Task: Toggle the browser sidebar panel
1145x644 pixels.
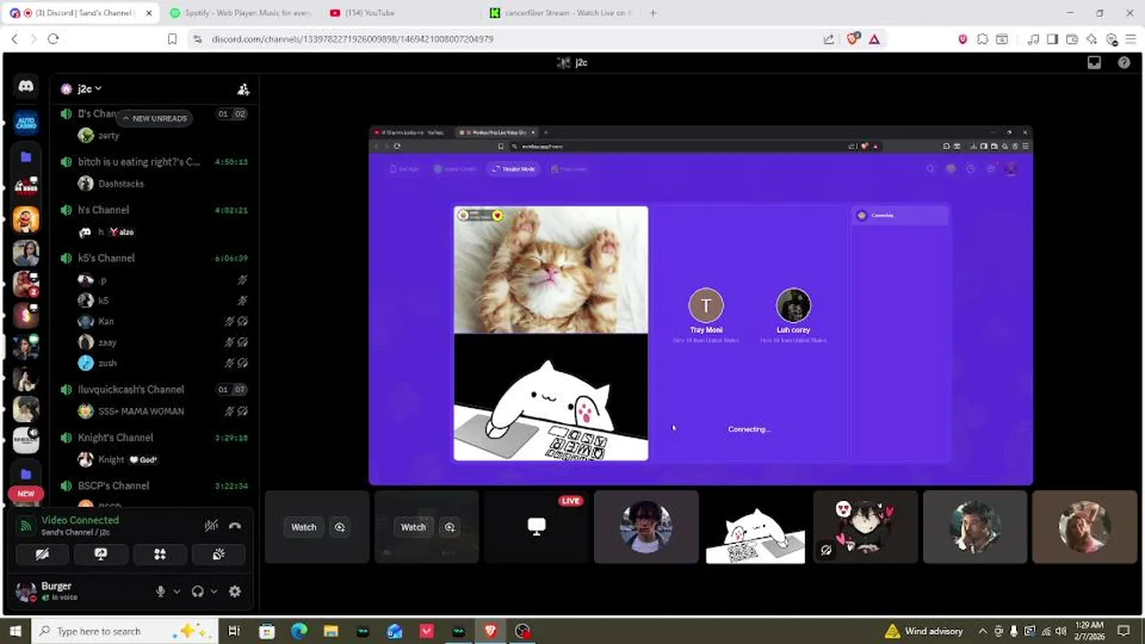Action: 1053,39
